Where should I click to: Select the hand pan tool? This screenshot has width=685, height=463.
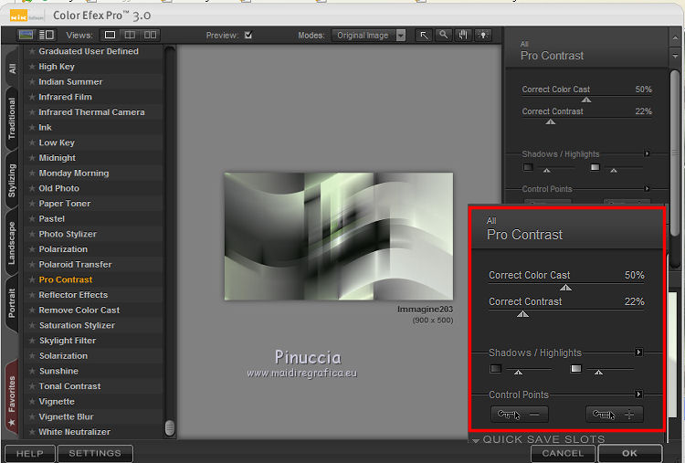tap(463, 35)
